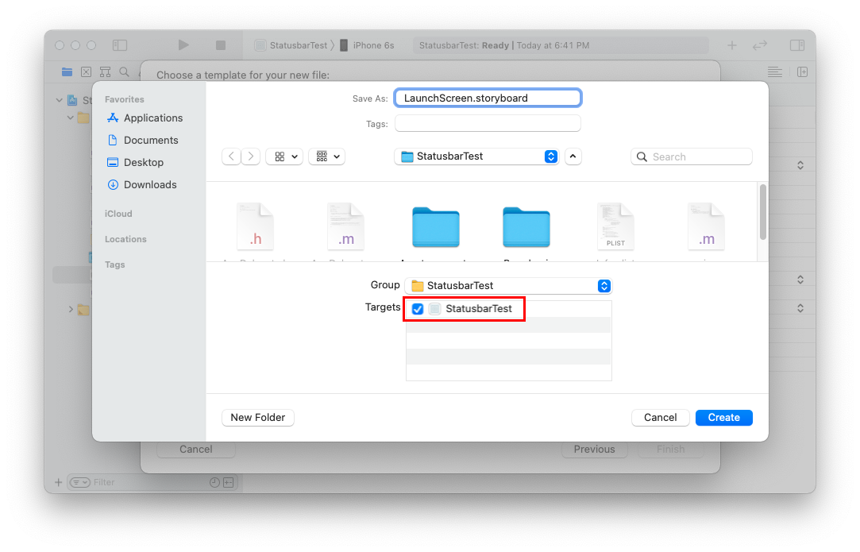Click Xcode library plus button
The image size is (860, 552).
(732, 45)
